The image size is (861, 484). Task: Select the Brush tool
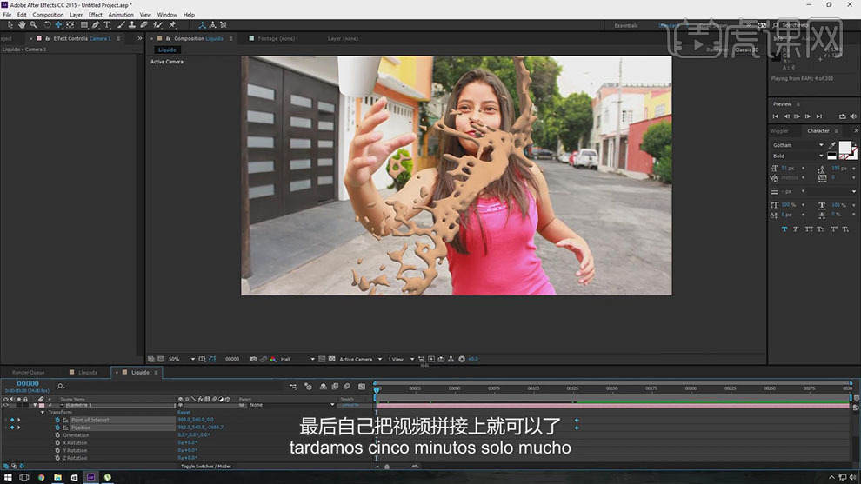[121, 24]
